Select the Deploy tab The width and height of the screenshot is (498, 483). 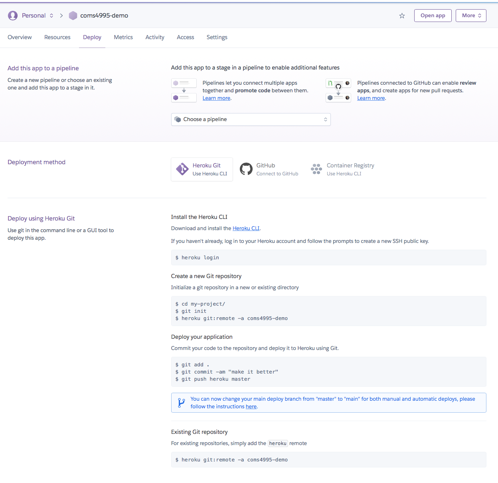(92, 37)
